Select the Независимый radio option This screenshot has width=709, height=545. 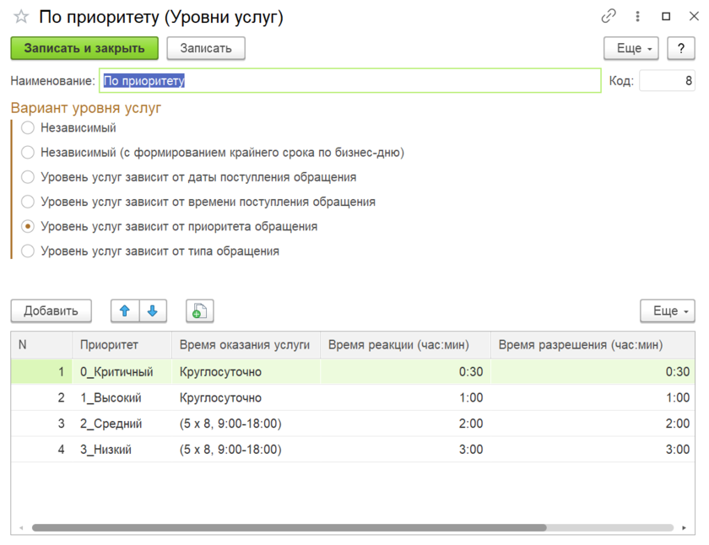click(28, 128)
